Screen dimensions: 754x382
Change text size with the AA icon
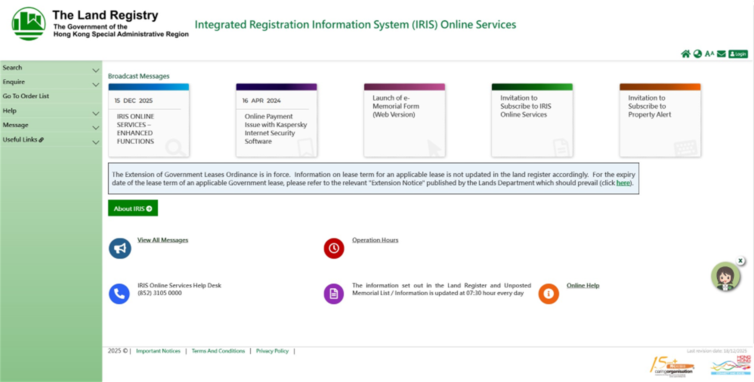point(709,54)
